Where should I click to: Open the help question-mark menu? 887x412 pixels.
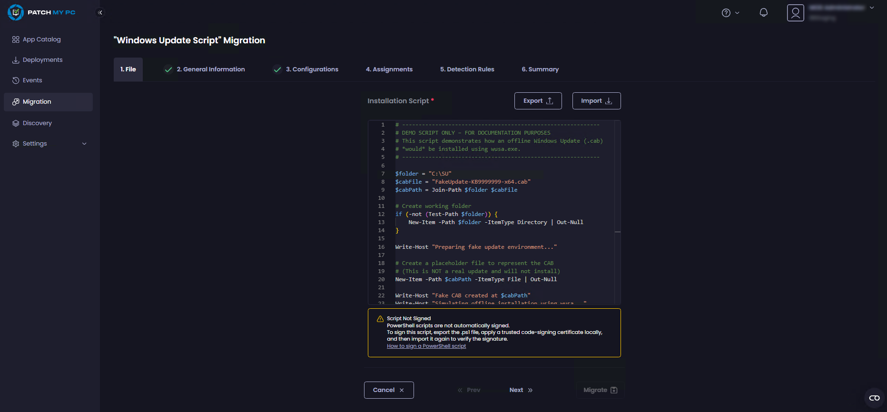[726, 13]
